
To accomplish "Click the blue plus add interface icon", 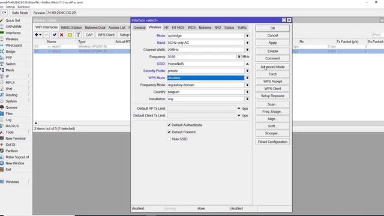I will [x=37, y=35].
